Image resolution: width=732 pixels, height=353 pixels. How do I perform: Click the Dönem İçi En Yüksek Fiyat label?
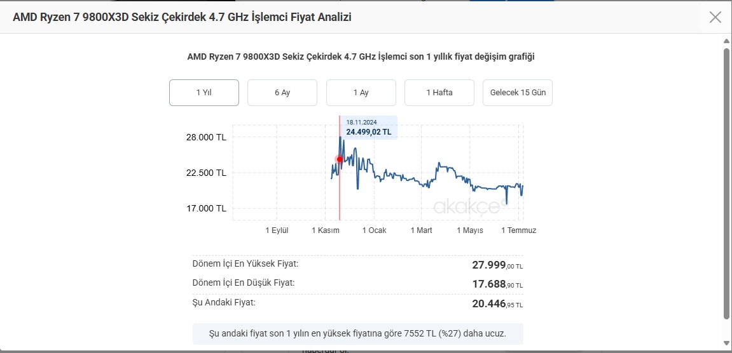[245, 263]
